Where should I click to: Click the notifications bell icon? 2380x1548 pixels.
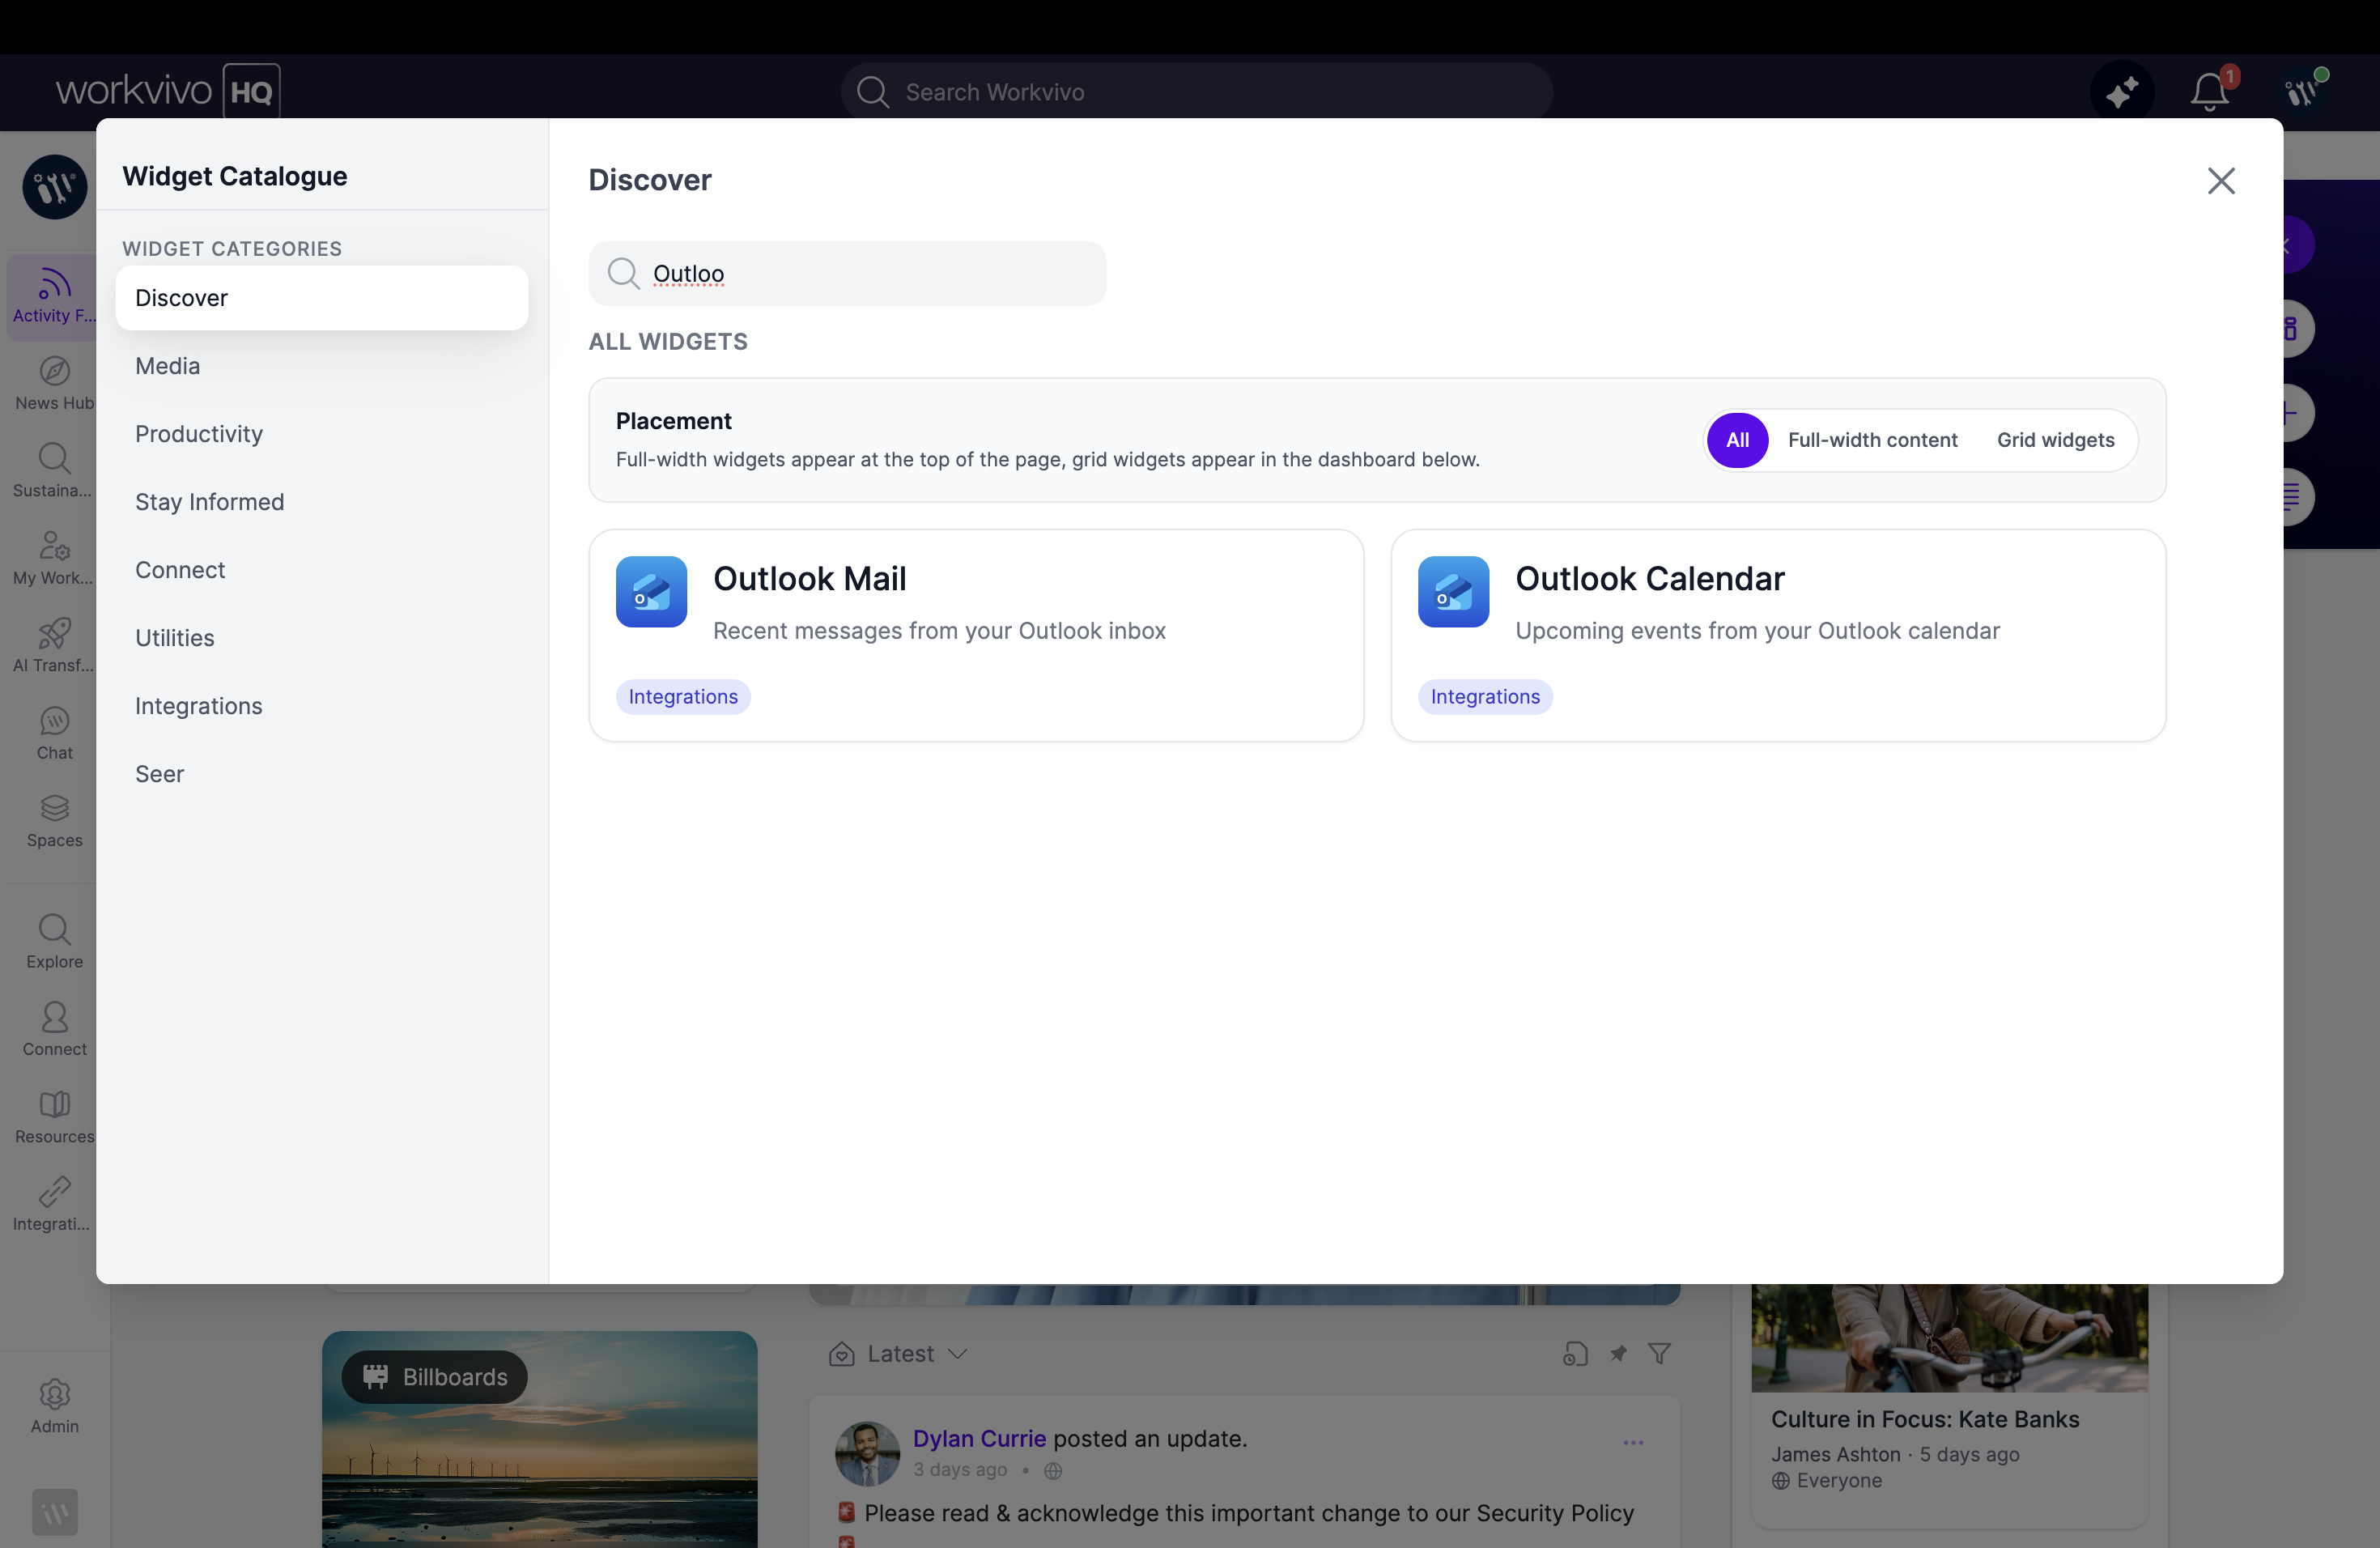pyautogui.click(x=2210, y=92)
